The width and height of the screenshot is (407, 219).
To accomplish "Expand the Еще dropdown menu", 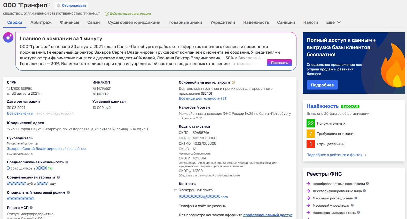I will [333, 22].
